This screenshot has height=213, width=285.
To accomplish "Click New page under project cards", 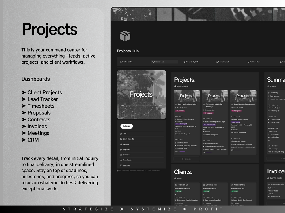I will tap(187, 159).
